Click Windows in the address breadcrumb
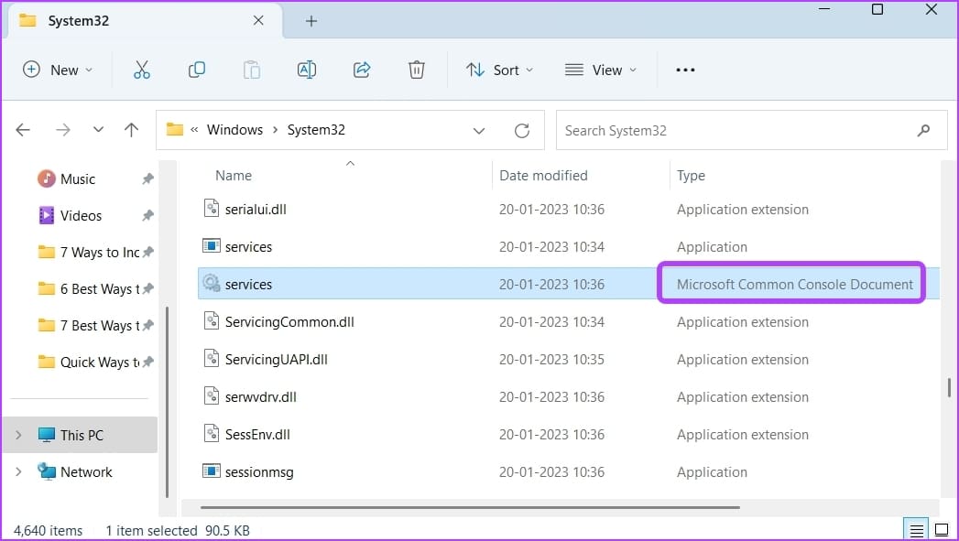Image resolution: width=959 pixels, height=541 pixels. (234, 130)
